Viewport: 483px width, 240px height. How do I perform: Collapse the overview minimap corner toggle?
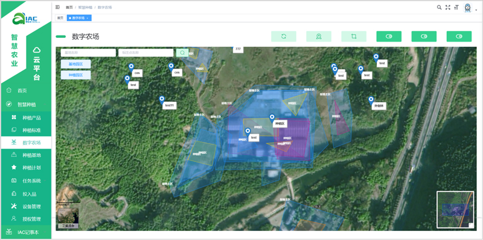471,226
